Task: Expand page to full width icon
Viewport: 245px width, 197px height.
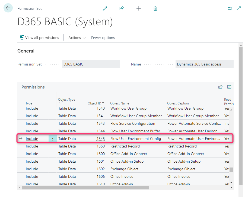Action: 239,8
